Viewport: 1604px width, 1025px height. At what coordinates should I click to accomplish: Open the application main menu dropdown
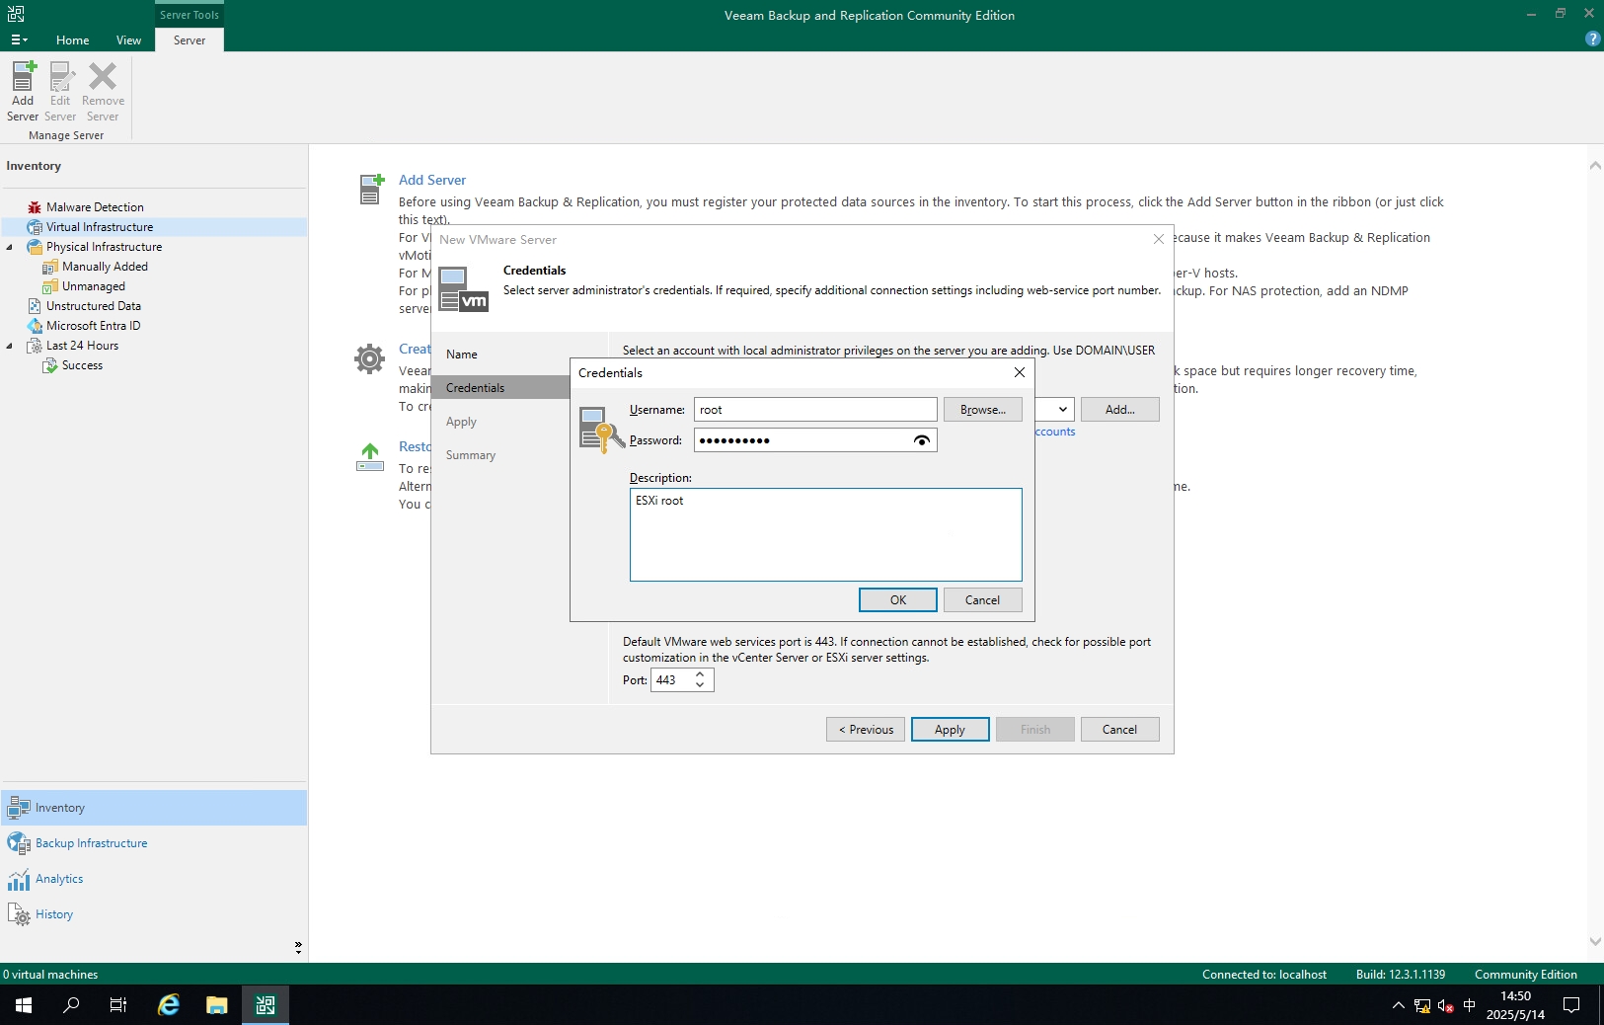point(19,40)
